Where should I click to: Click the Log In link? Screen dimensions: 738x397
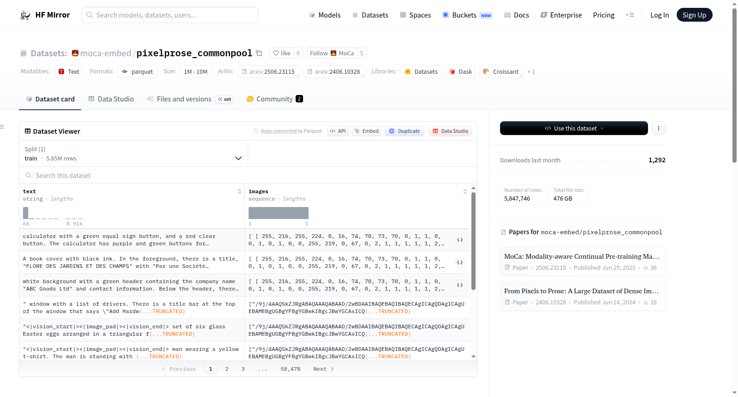660,15
